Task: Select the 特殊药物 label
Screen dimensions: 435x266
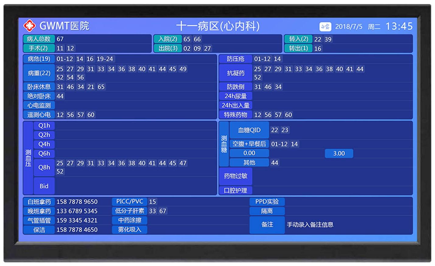Action: (236, 115)
